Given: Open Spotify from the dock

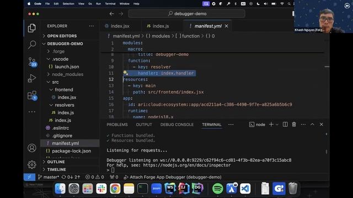Looking at the screenshot, I should (217, 188).
